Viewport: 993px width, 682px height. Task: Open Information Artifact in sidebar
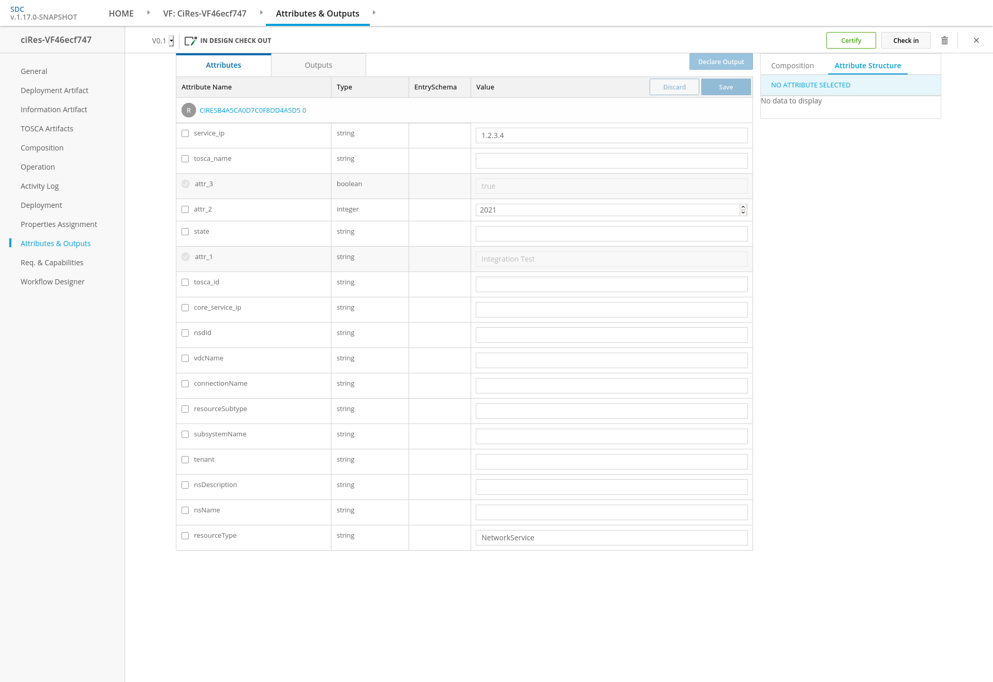pos(54,110)
